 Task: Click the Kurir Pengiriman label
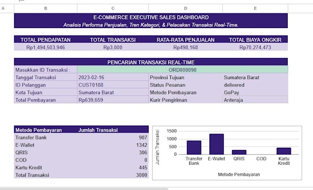pos(168,100)
